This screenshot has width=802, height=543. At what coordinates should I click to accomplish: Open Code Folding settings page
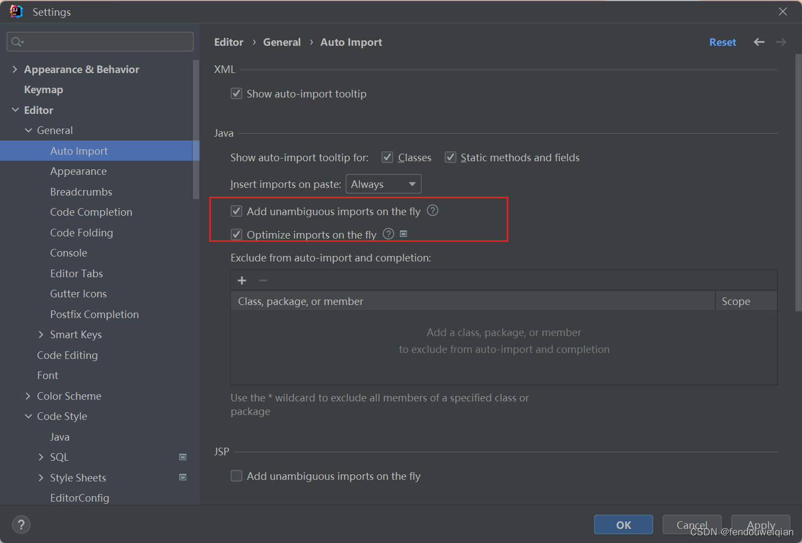coord(82,233)
